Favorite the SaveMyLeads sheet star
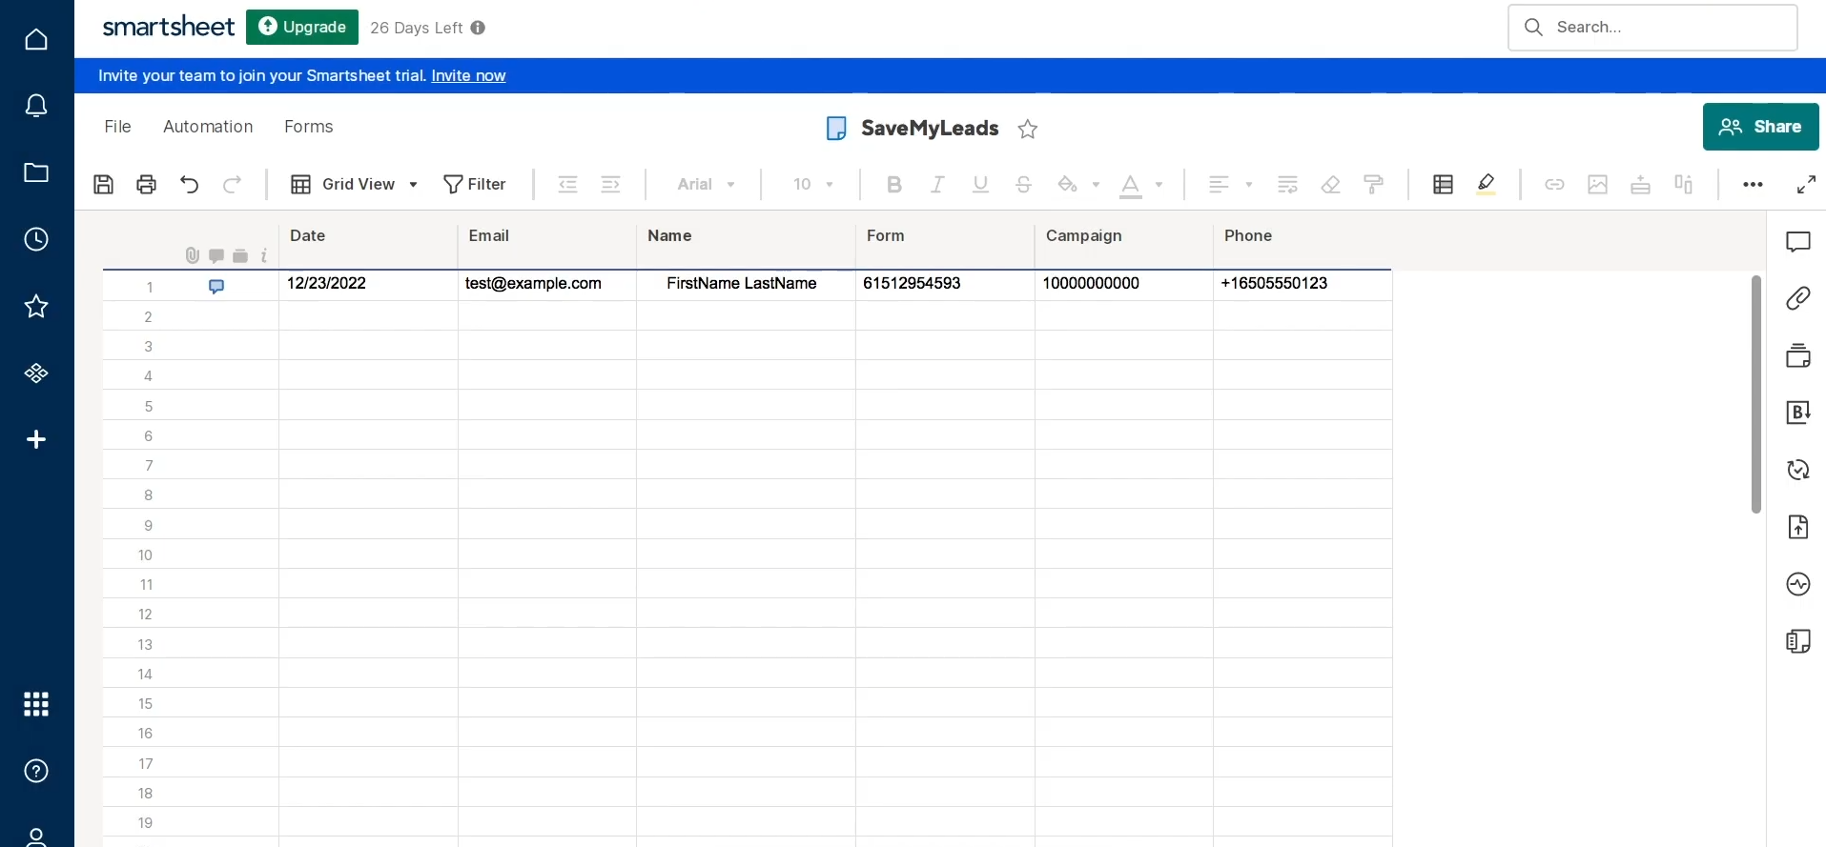This screenshot has height=847, width=1826. tap(1027, 129)
